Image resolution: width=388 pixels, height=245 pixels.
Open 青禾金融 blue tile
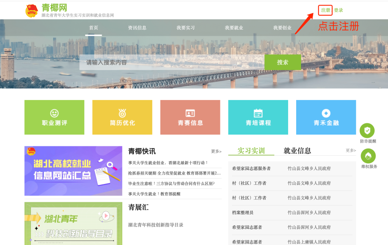[326, 117]
